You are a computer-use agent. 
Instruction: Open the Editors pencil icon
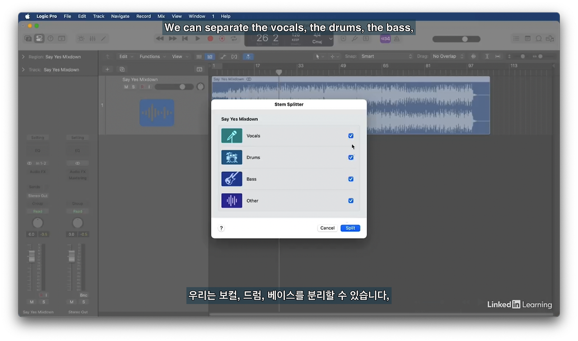(x=103, y=39)
